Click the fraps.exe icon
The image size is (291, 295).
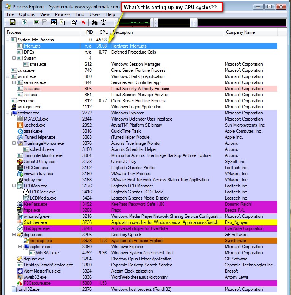(x=19, y=209)
